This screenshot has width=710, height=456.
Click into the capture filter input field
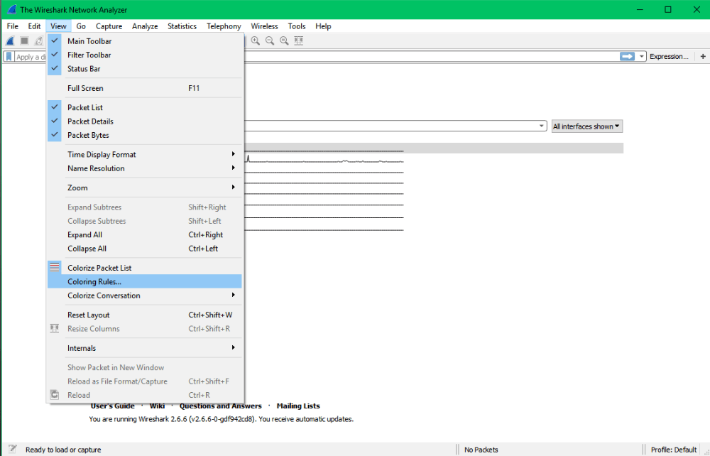(x=390, y=126)
